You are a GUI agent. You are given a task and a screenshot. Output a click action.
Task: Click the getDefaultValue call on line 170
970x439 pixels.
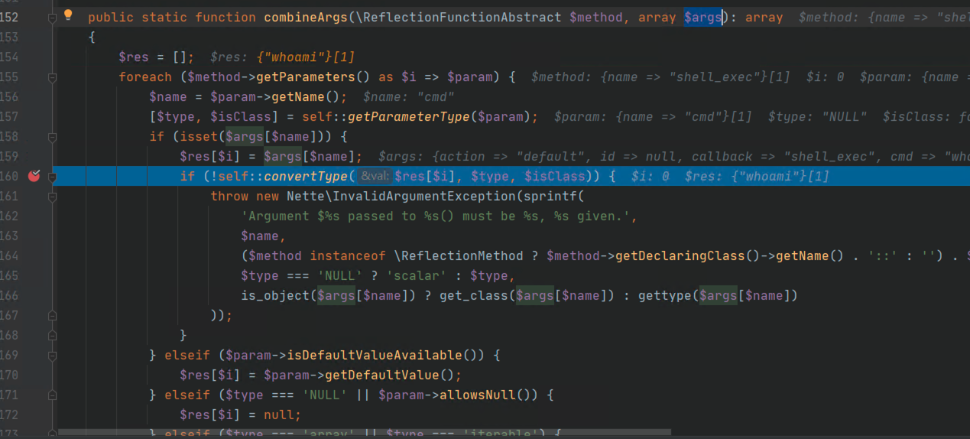(375, 376)
